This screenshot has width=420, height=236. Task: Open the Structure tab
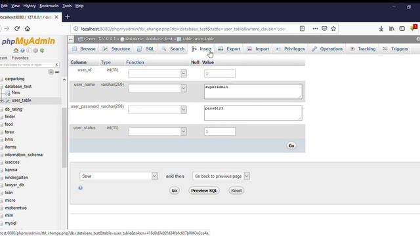(x=117, y=49)
